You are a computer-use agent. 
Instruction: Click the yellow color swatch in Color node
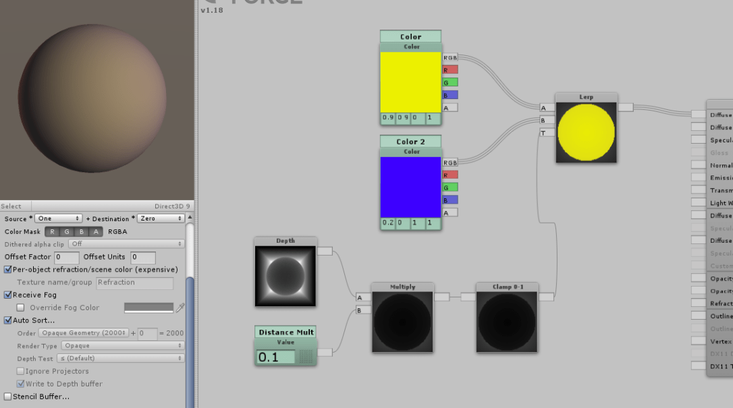410,82
